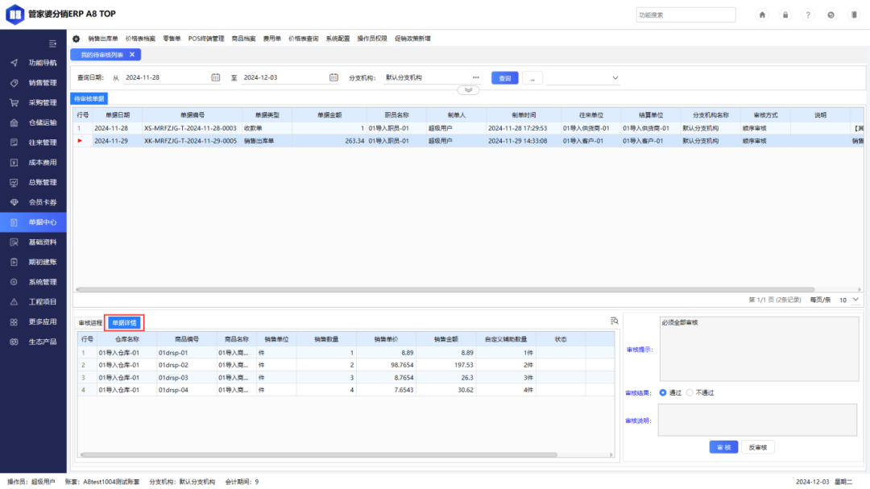The height and width of the screenshot is (489, 870).
Task: Open 系统管理 sidebar module
Action: pos(33,282)
